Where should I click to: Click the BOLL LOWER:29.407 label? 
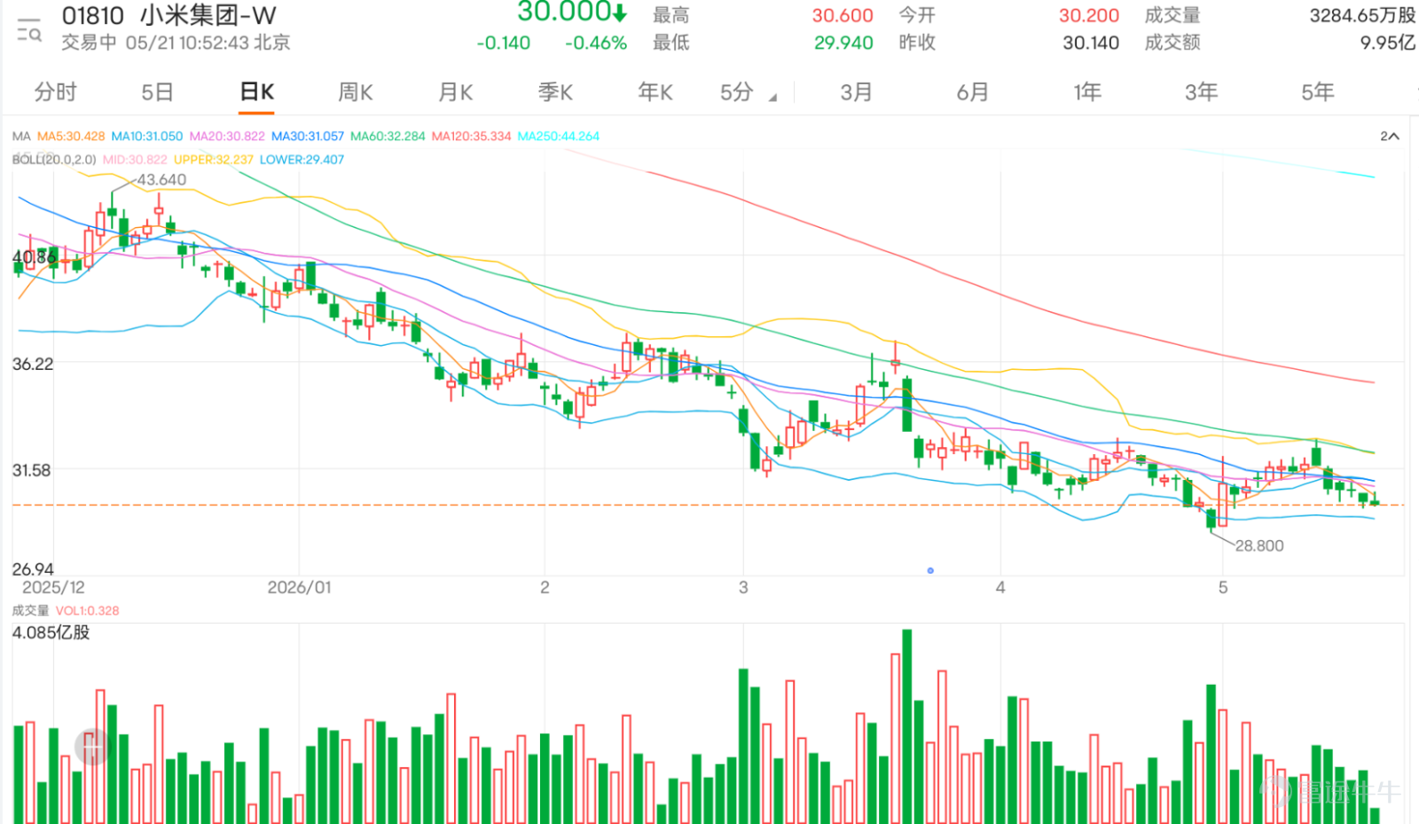pos(302,160)
